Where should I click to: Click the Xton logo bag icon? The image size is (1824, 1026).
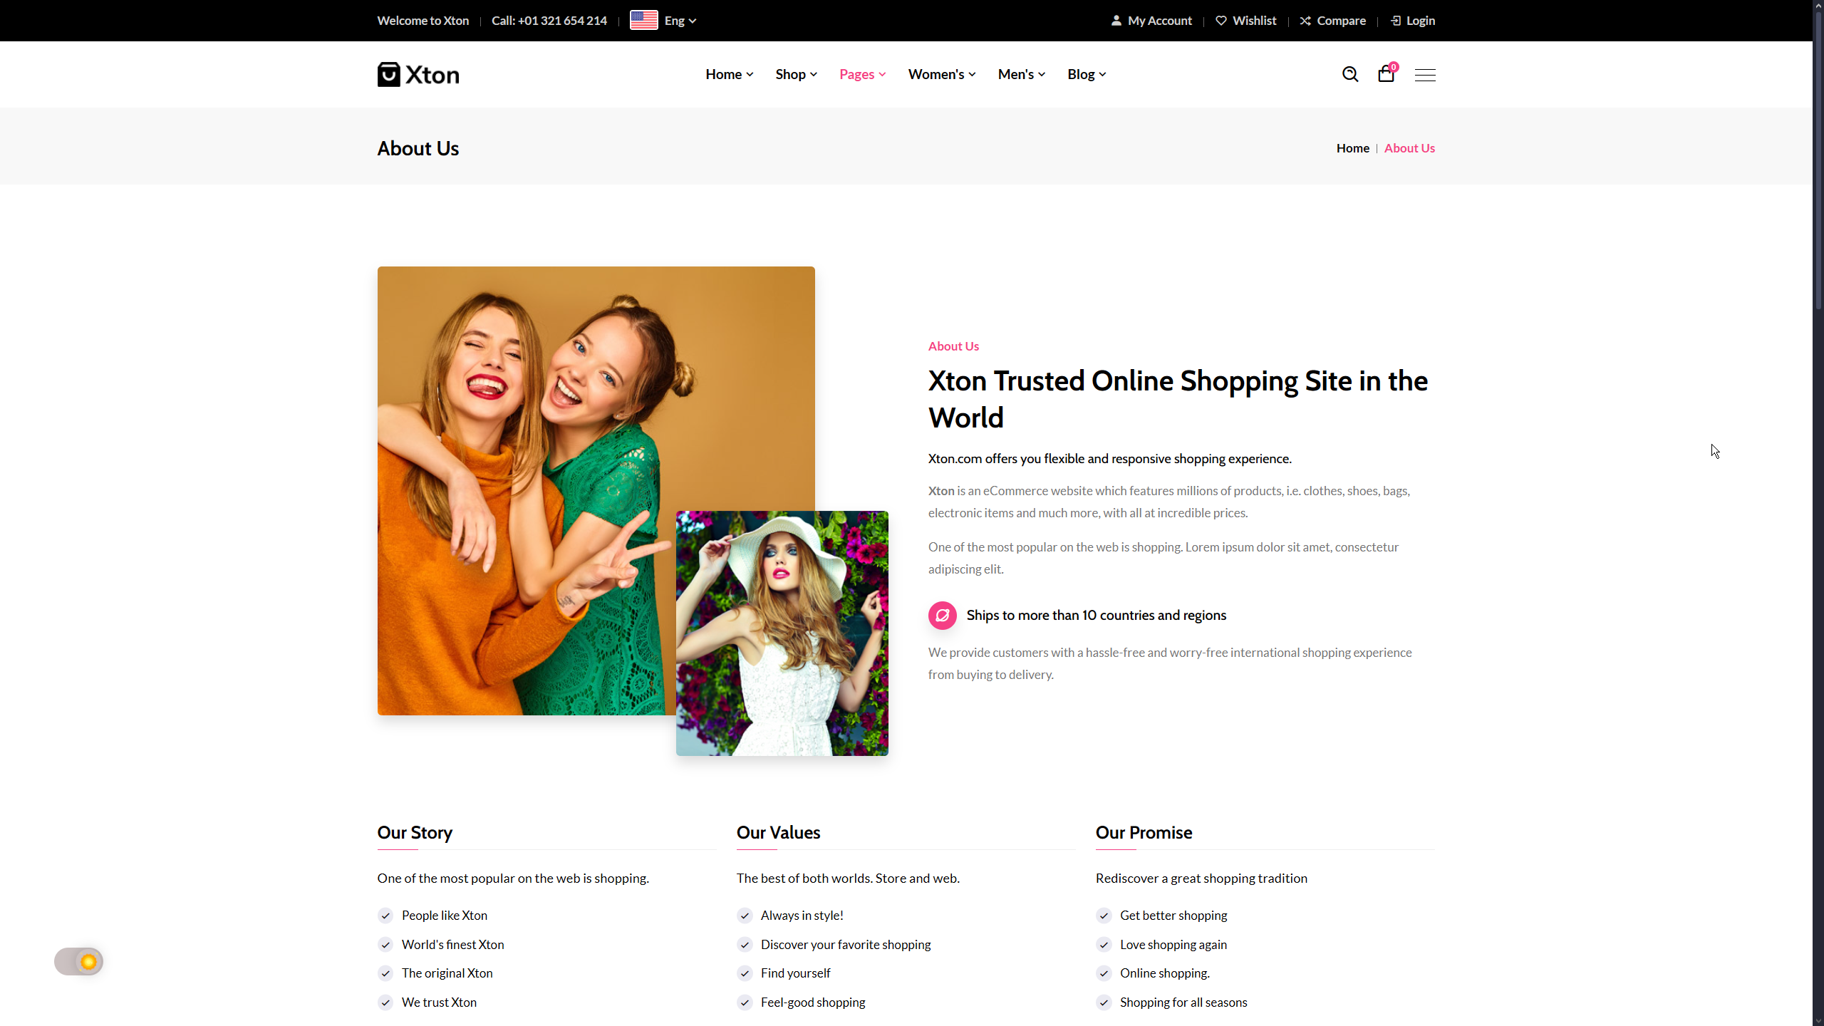pos(388,74)
